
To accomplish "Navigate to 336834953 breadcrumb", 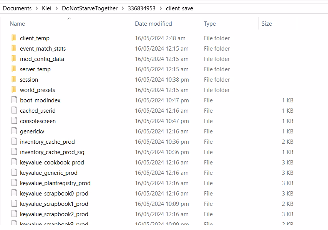I will 142,8.
